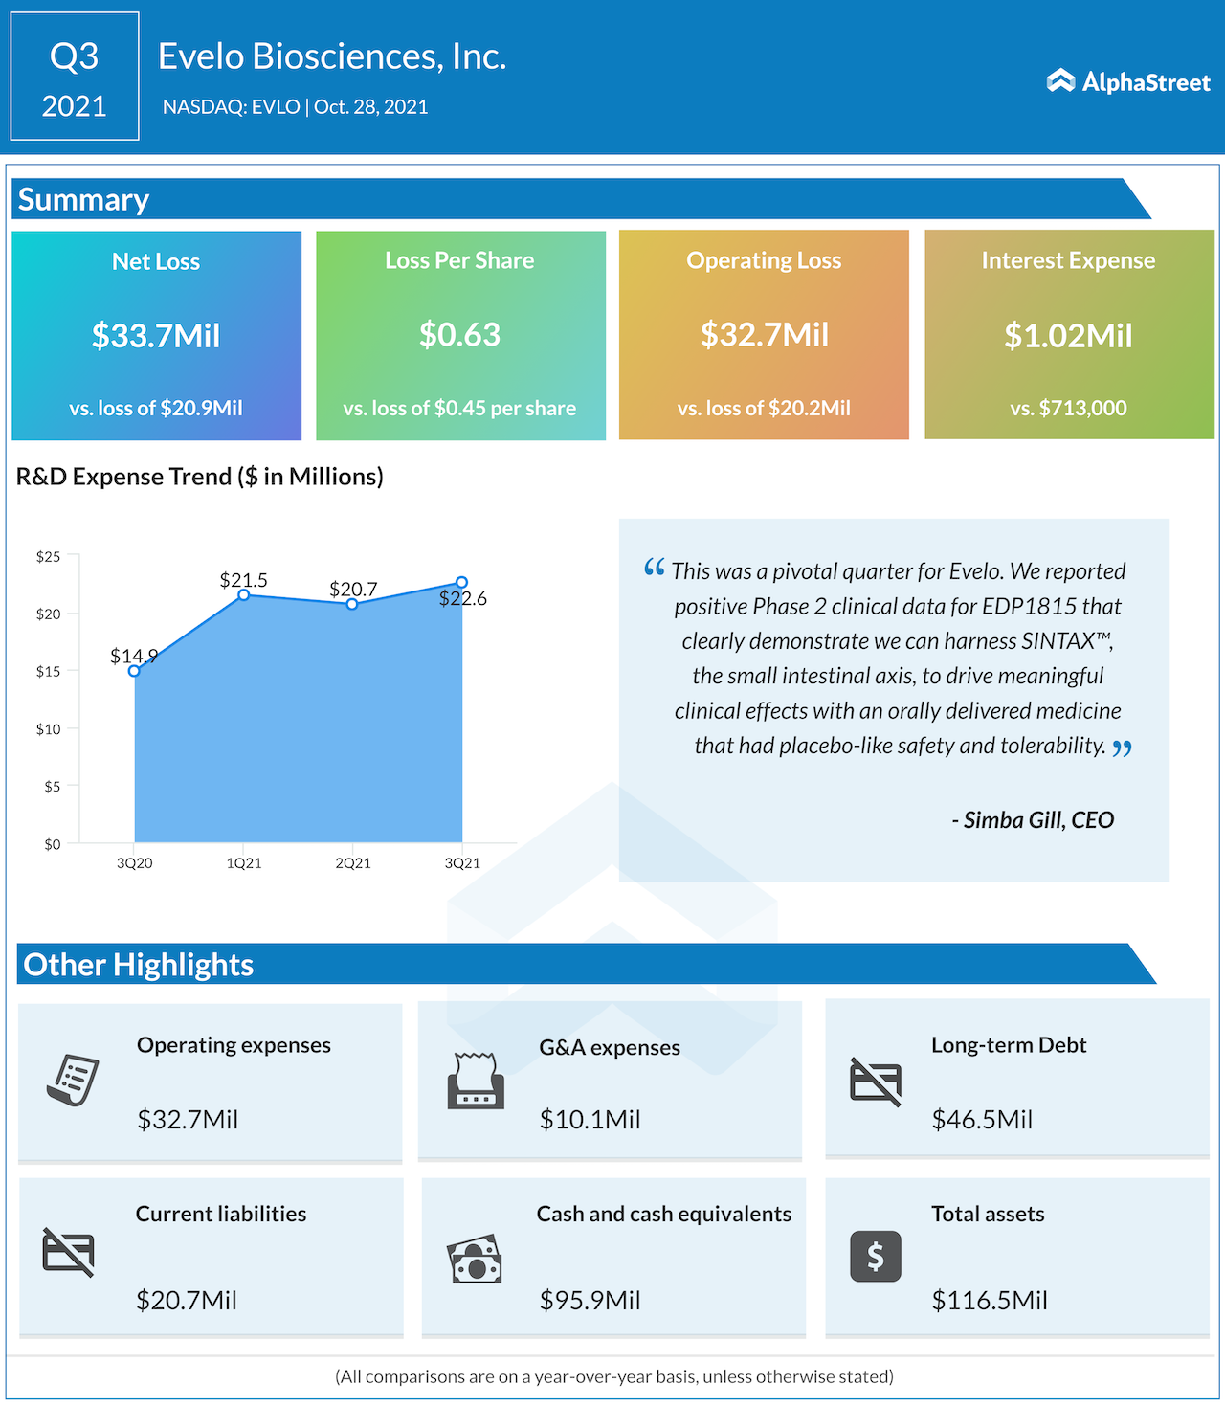This screenshot has width=1225, height=1406.
Task: Click the cash banknotes icon
Action: (475, 1258)
